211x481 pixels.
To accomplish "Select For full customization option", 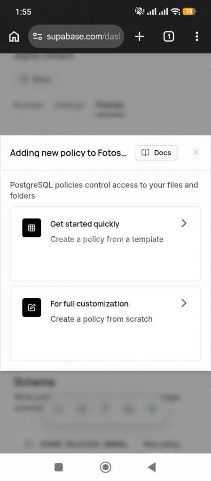I will 105,323.
